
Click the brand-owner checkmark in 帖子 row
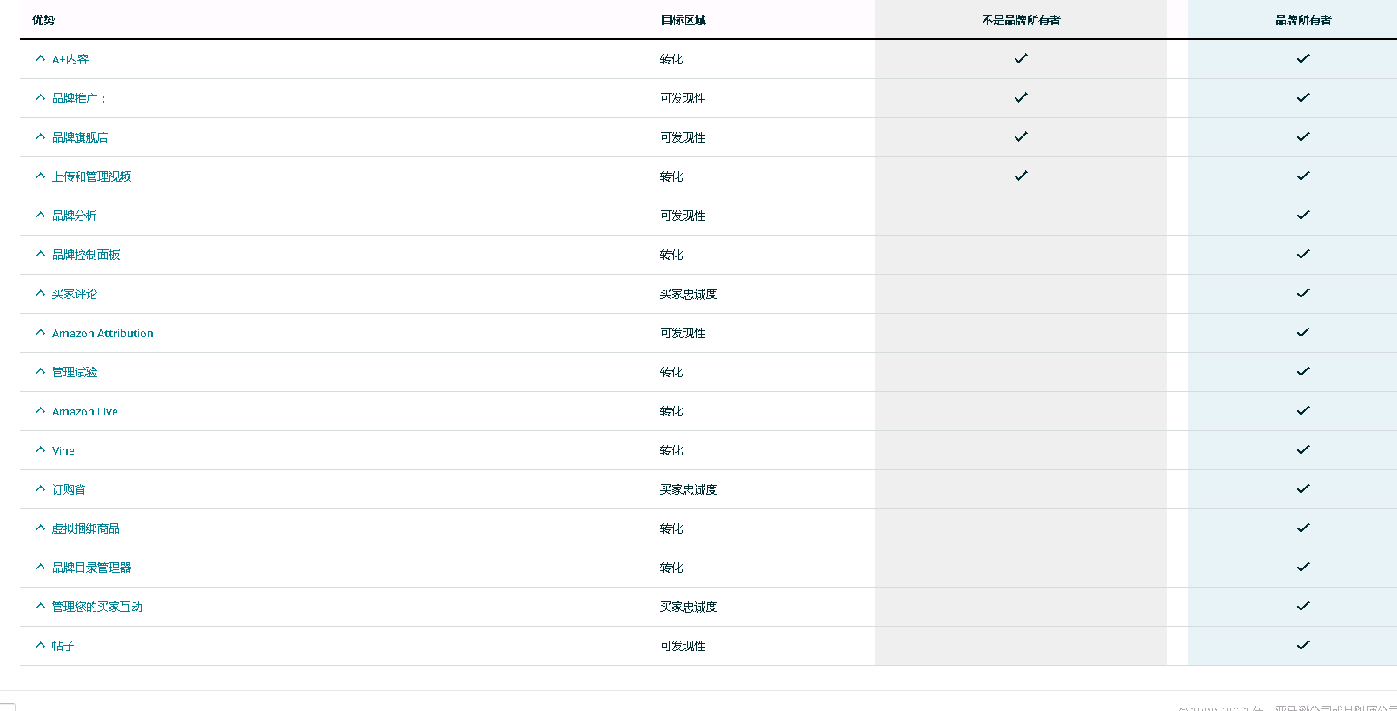(x=1303, y=645)
